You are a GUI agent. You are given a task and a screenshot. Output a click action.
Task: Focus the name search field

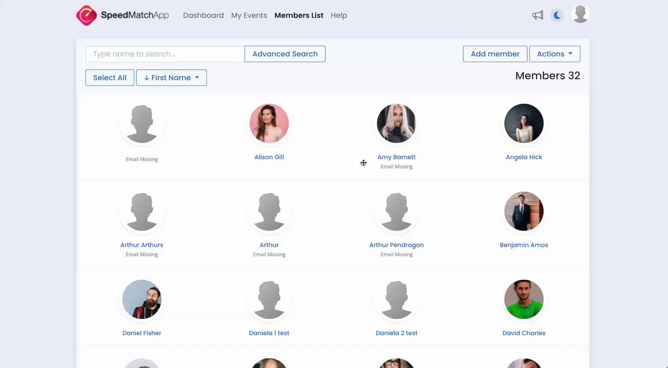(165, 54)
